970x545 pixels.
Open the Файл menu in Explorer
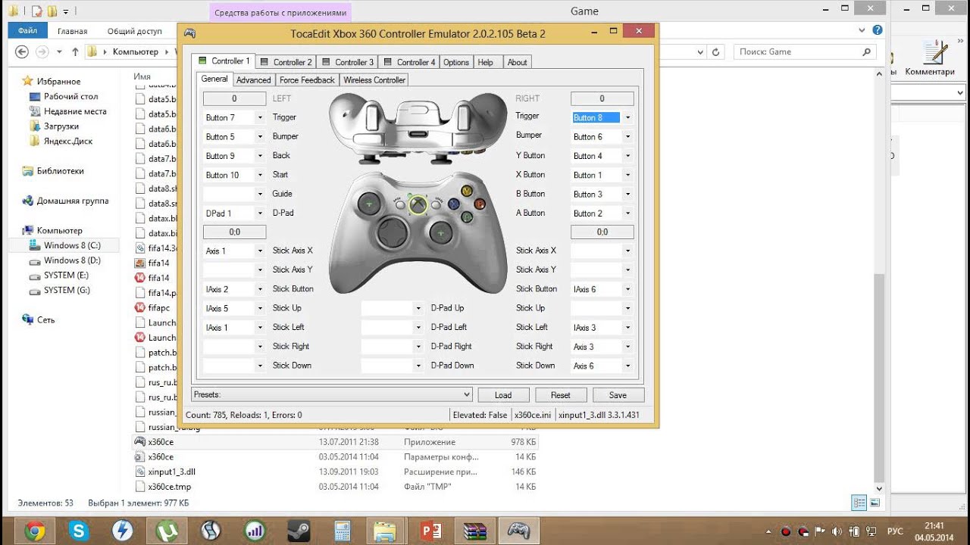pyautogui.click(x=28, y=31)
